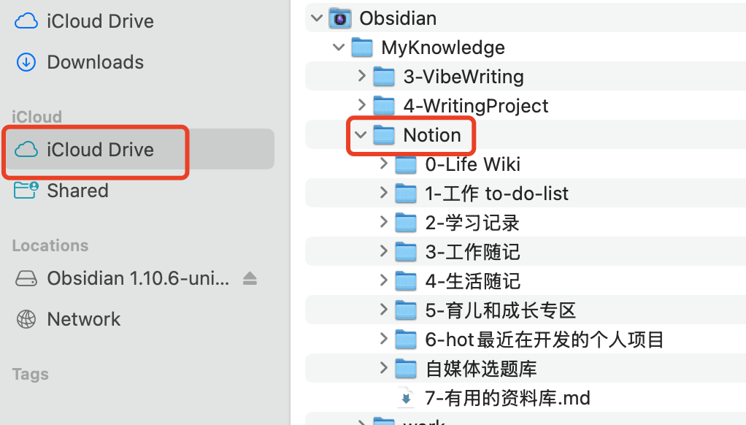Click the Network globe icon

[26, 319]
